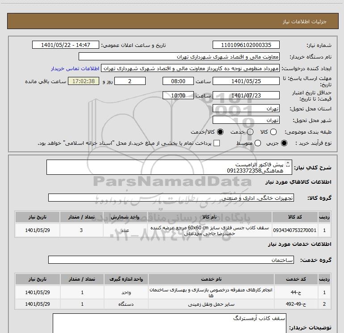The image size is (344, 333).
Task: Click the announcement date field 1401/05/22 - 14:47
Action: tap(66, 45)
